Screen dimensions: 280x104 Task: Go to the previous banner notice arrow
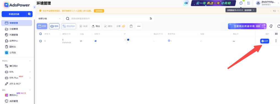(x=271, y=11)
